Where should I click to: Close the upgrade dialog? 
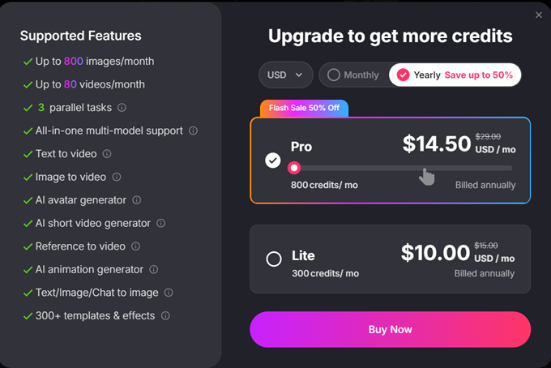(539, 15)
